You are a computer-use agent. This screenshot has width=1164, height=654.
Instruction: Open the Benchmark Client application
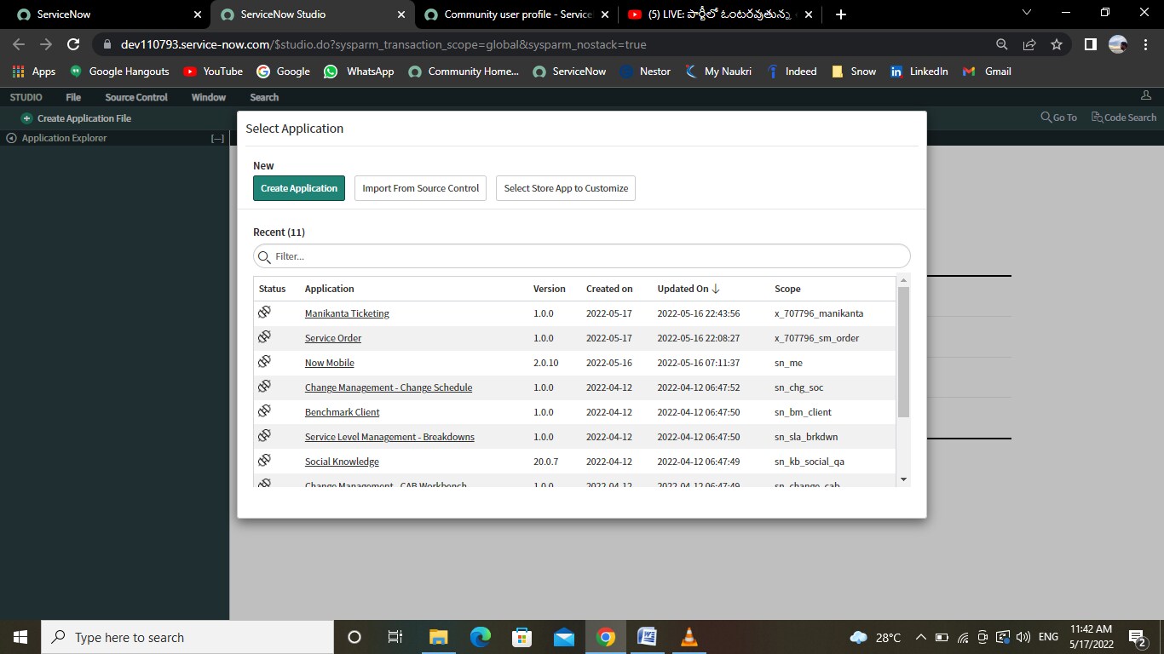343,412
